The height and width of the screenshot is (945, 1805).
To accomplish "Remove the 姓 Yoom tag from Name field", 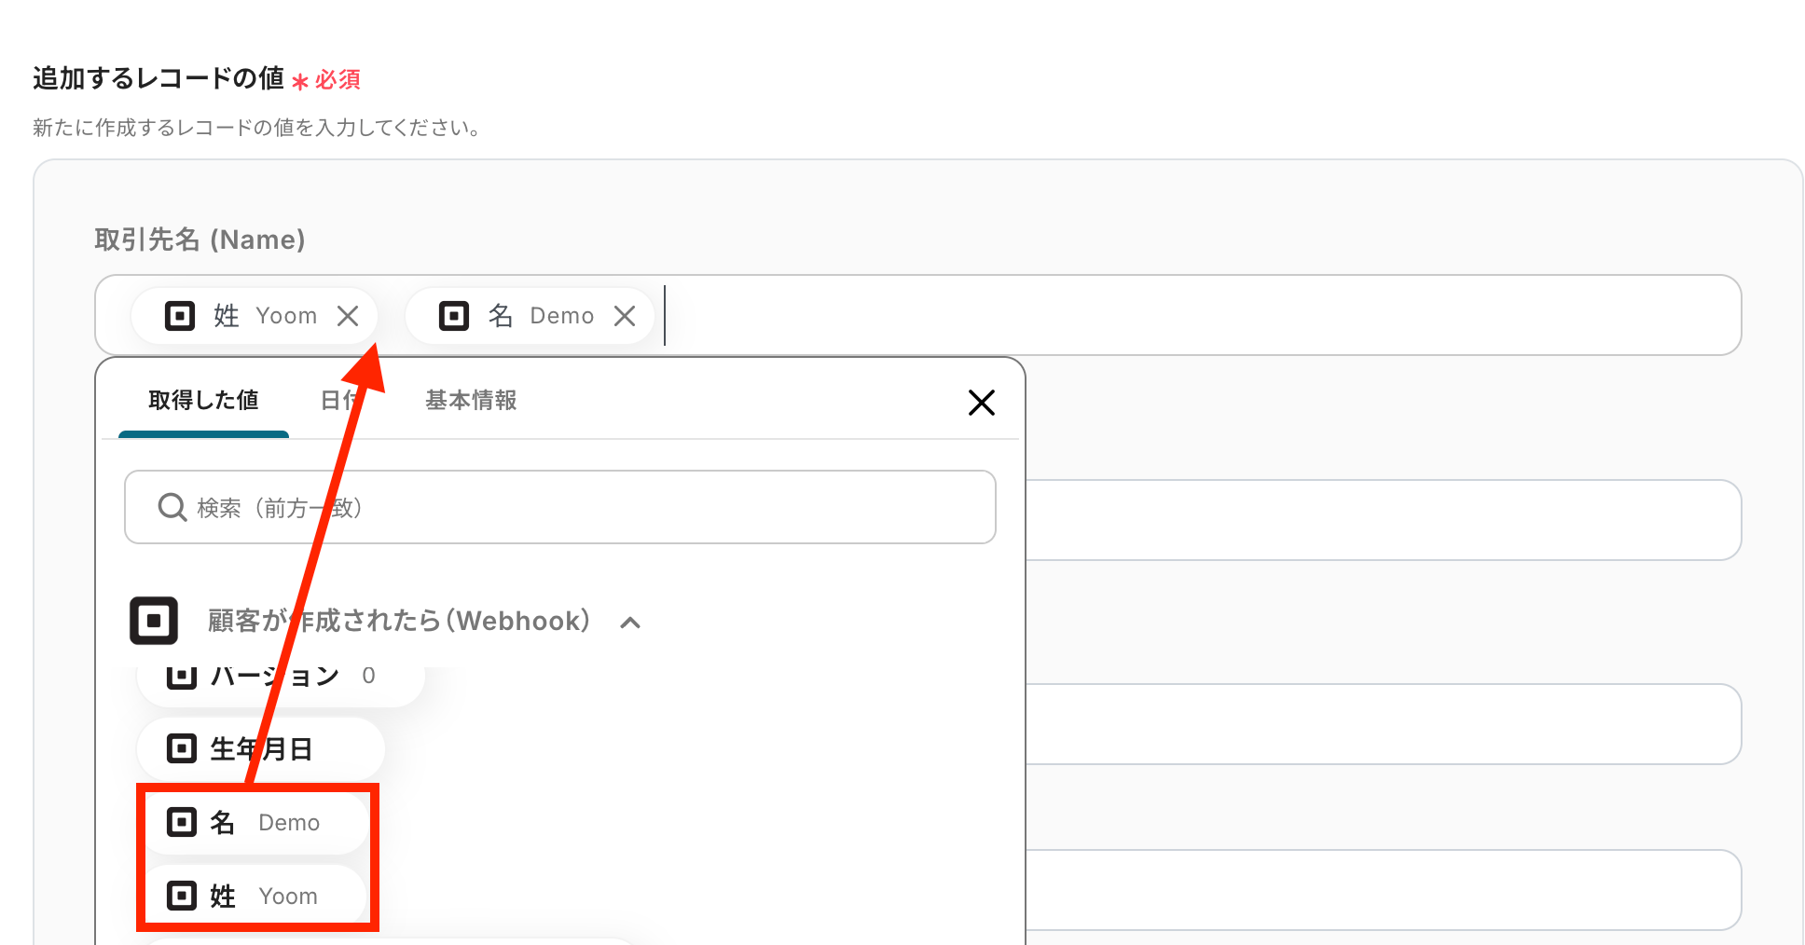I will pyautogui.click(x=348, y=317).
